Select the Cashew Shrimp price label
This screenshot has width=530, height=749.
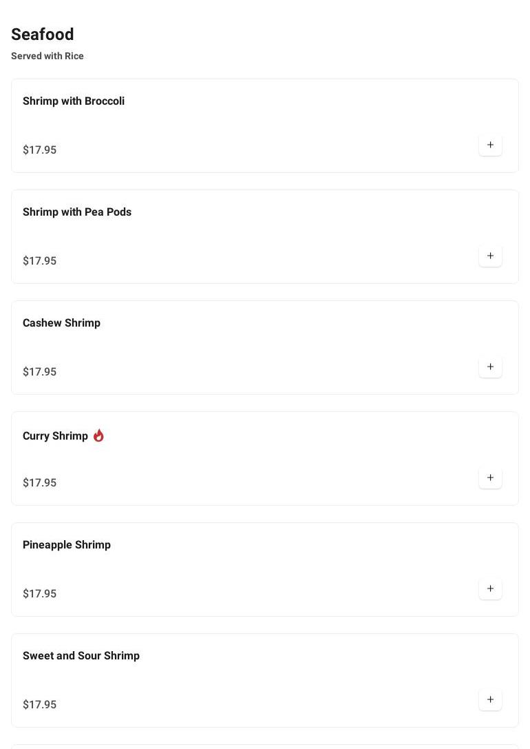40,372
